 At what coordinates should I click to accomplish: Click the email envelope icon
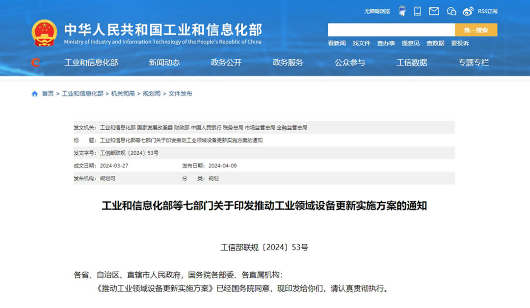434,11
